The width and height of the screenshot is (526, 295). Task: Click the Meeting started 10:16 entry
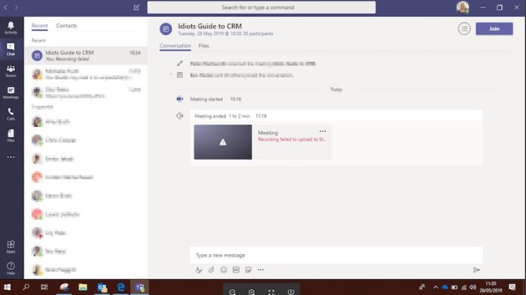click(x=215, y=99)
